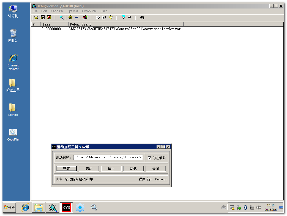Viewport: 287px width, 216px height.
Task: Click the Internet Explorer desktop icon
Action: 13,62
